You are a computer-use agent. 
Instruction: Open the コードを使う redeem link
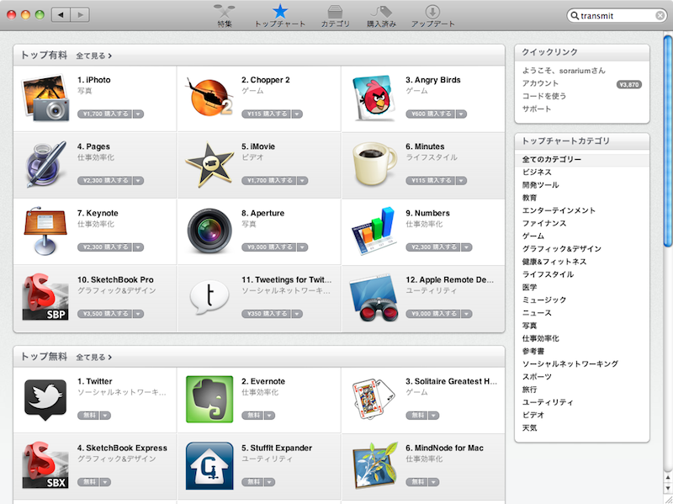tap(543, 96)
